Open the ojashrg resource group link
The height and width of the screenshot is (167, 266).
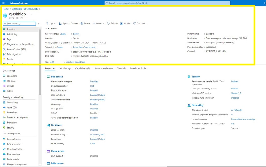coord(76,34)
